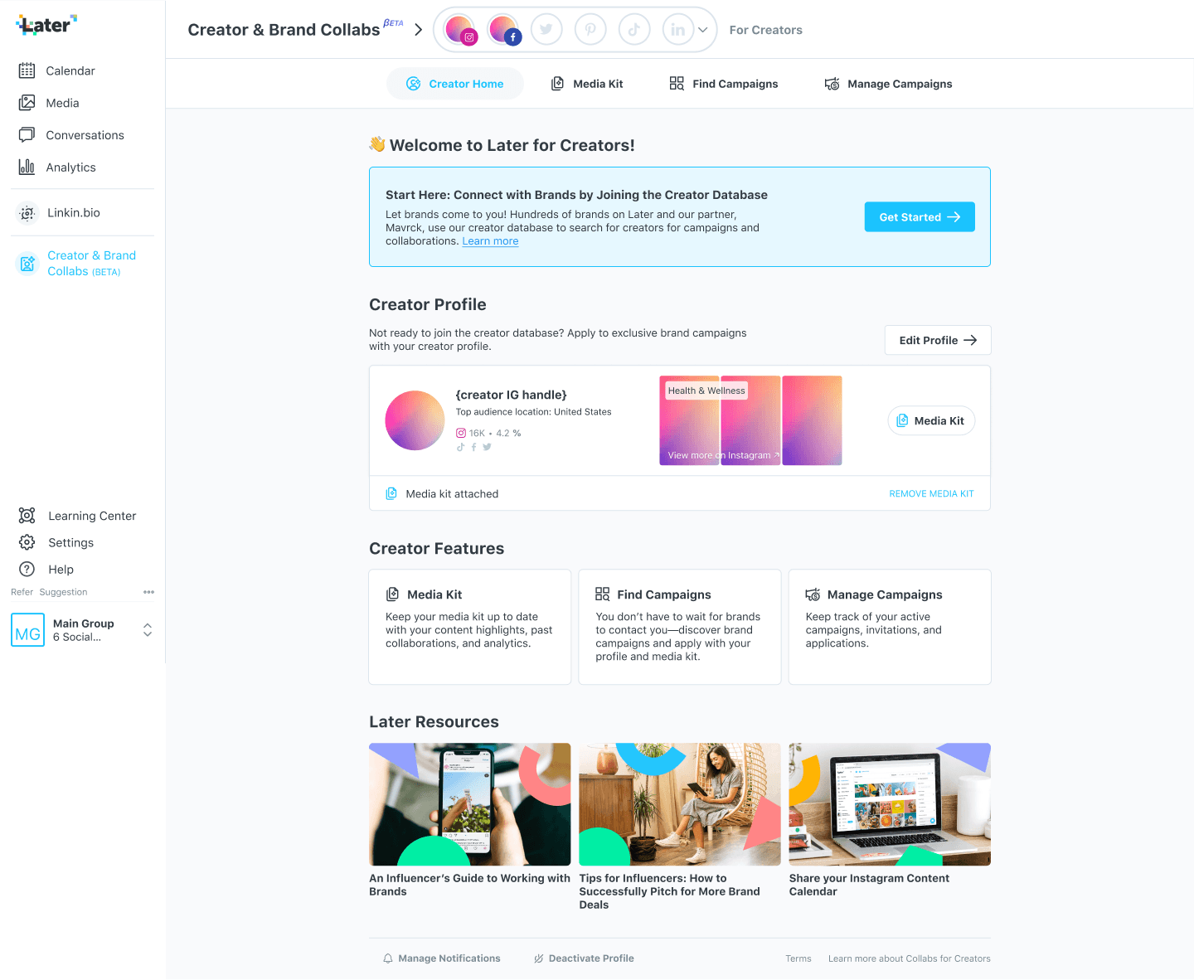
Task: Switch to the Manage Campaigns tab
Action: (889, 84)
